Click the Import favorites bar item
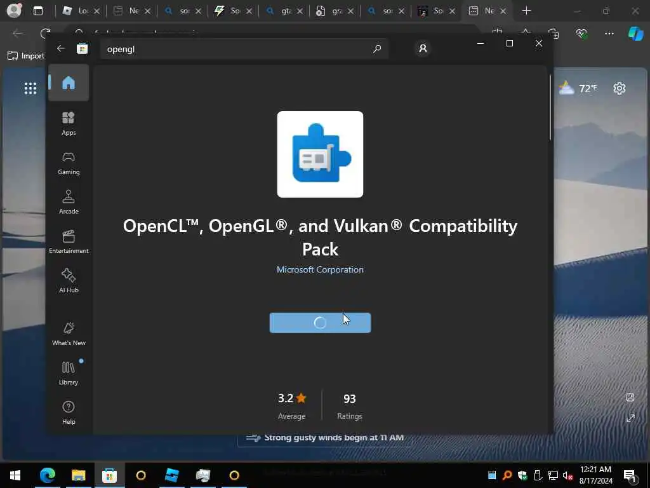 click(x=25, y=56)
